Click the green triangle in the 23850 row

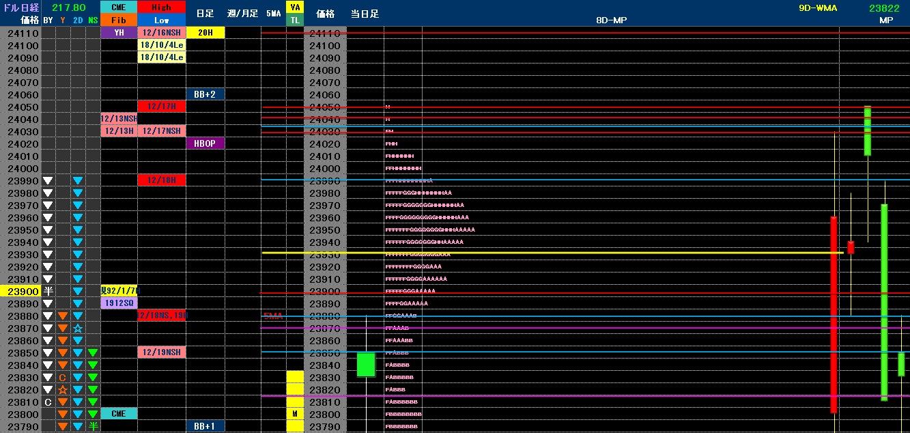(x=93, y=353)
